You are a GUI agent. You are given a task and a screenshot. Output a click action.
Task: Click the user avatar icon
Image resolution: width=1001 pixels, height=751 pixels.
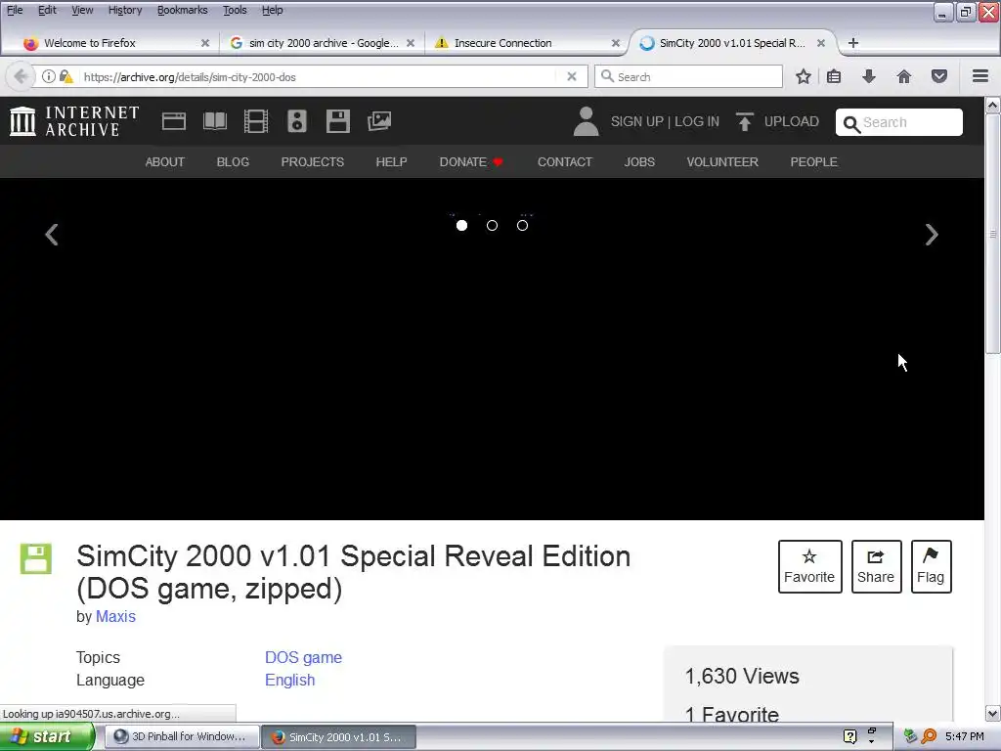586,121
